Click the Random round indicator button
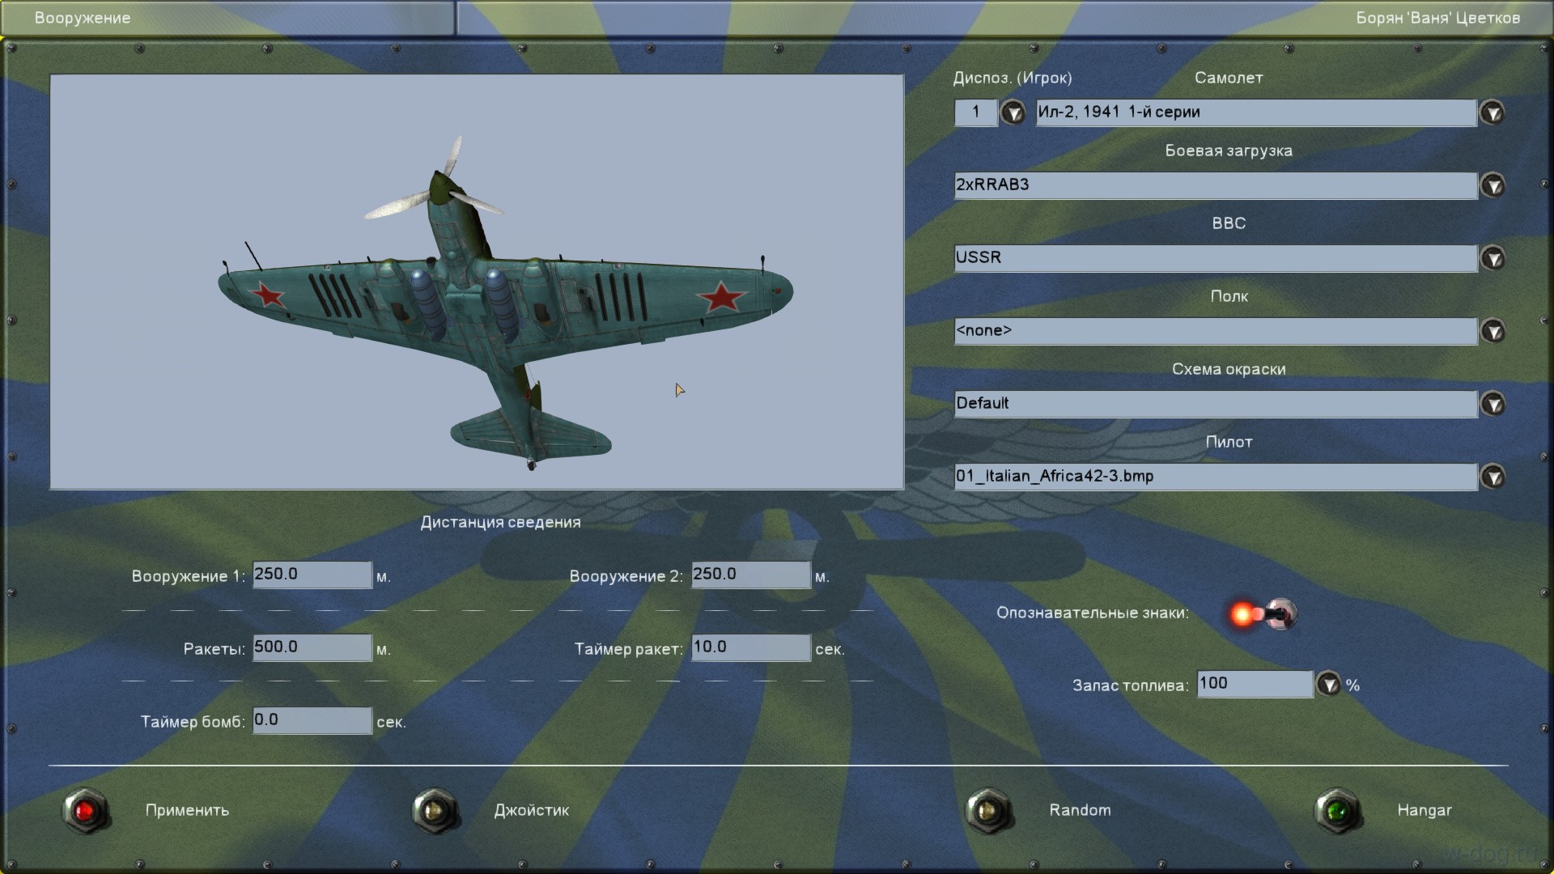This screenshot has width=1554, height=874. [988, 811]
